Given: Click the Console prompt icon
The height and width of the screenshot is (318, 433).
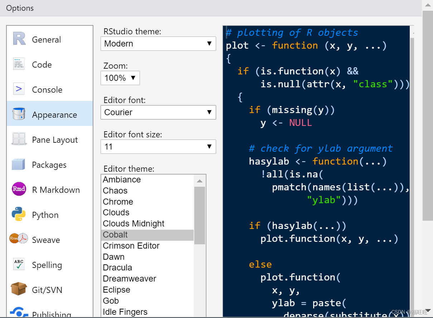Looking at the screenshot, I should coord(19,89).
